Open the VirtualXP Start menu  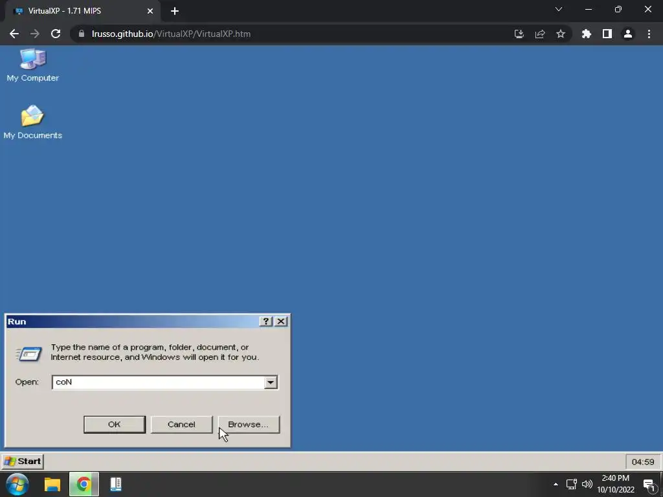[23, 461]
